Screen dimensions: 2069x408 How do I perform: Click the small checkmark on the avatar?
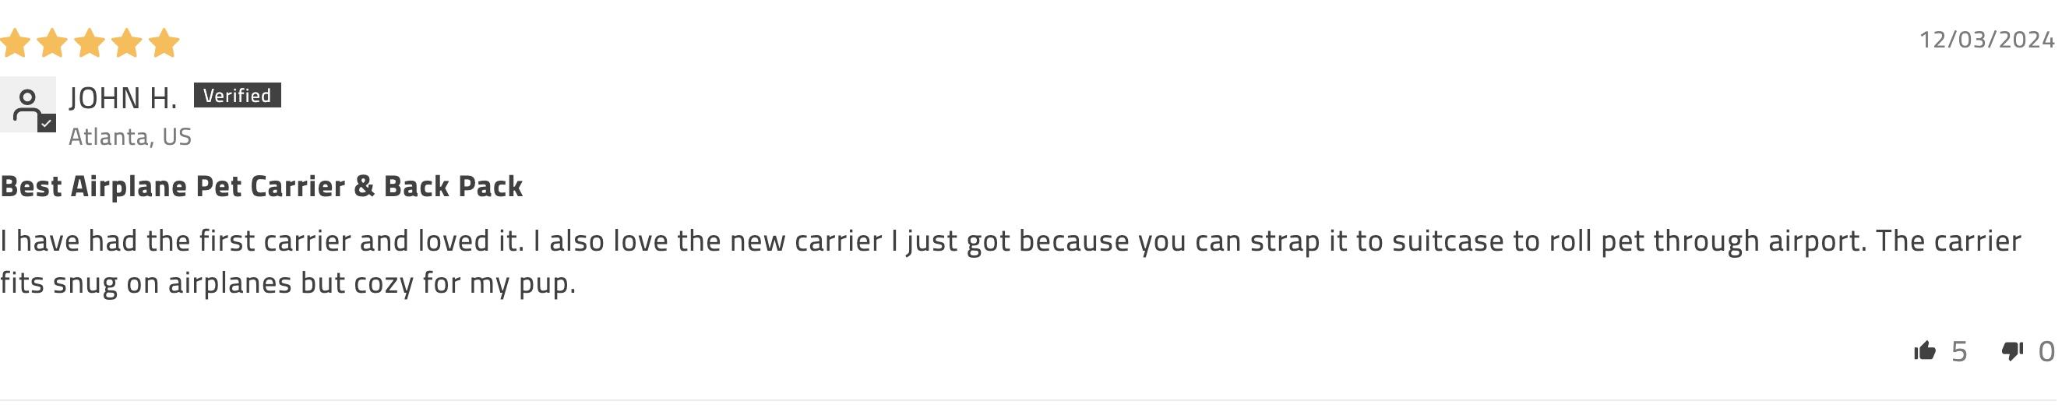(x=47, y=123)
